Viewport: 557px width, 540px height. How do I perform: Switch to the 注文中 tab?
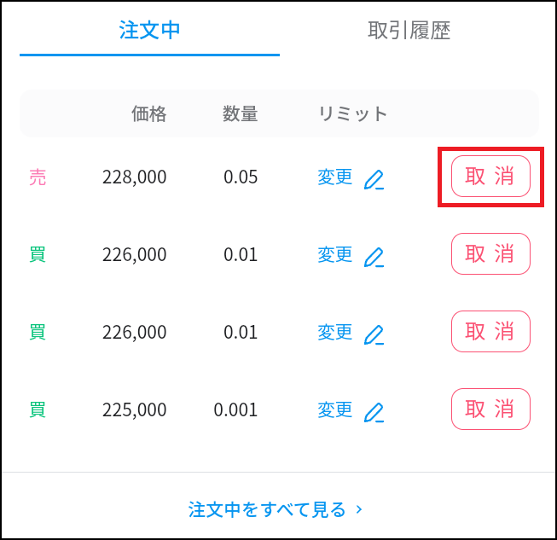[x=149, y=31]
